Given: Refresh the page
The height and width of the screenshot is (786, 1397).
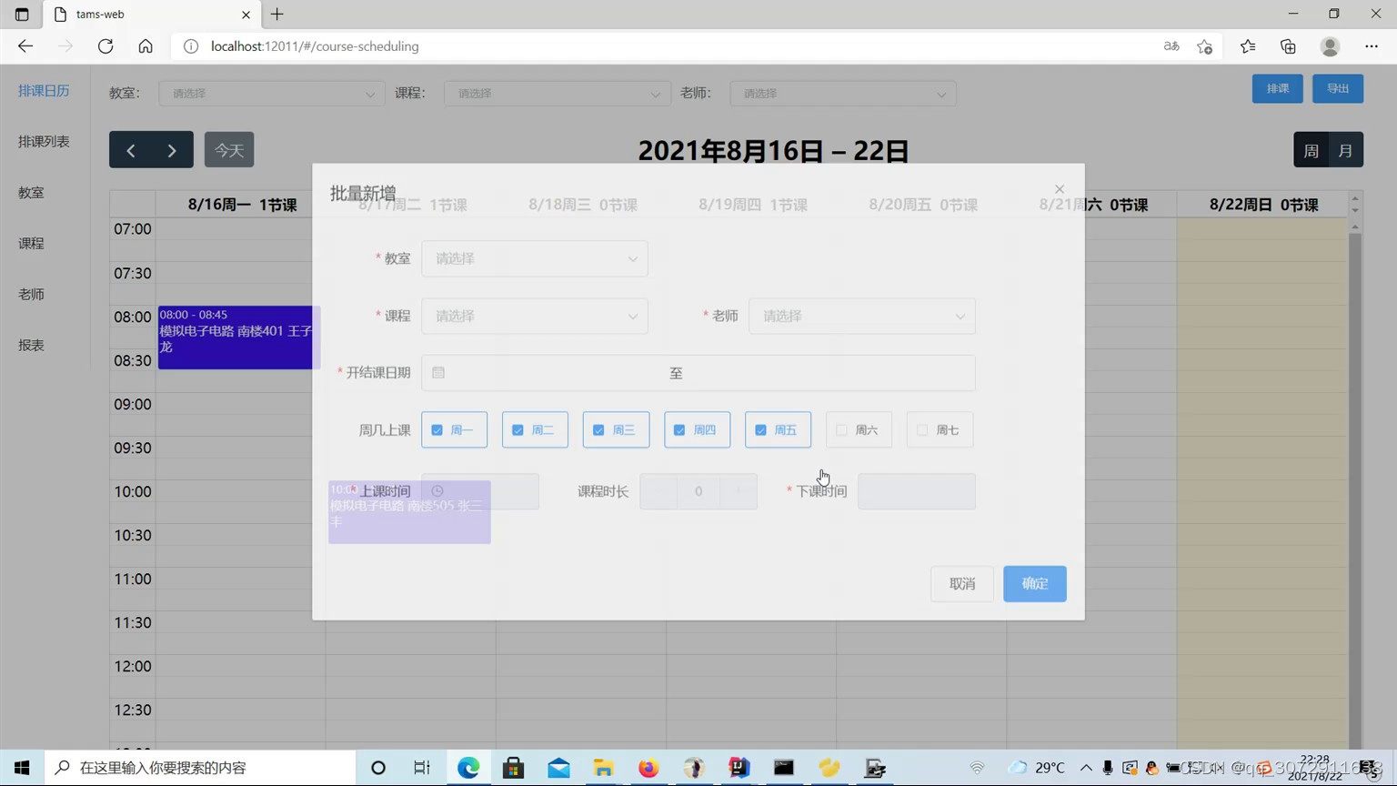Looking at the screenshot, I should click(106, 46).
